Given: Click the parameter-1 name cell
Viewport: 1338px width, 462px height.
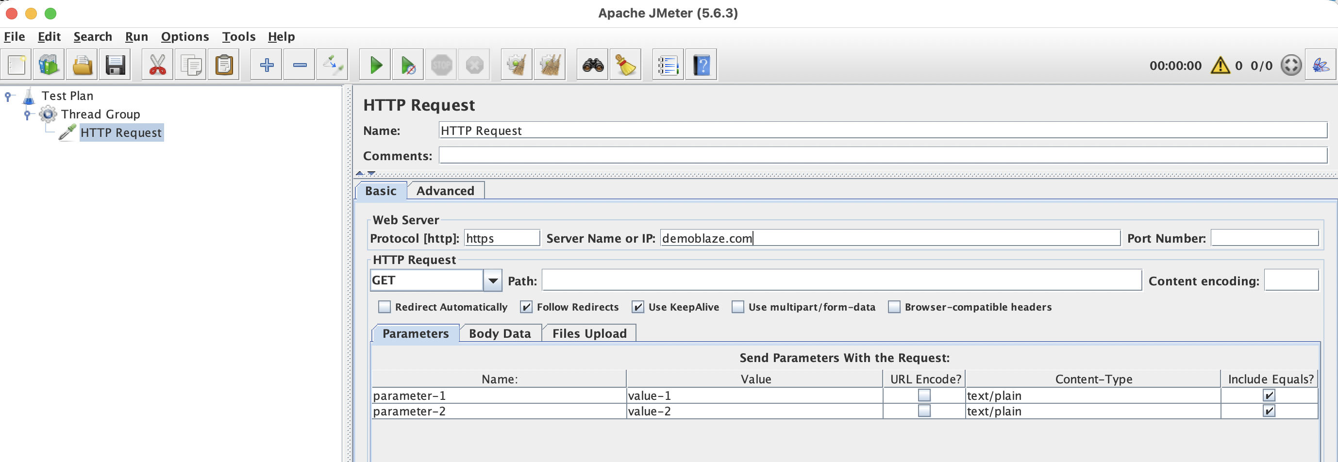Looking at the screenshot, I should point(499,396).
